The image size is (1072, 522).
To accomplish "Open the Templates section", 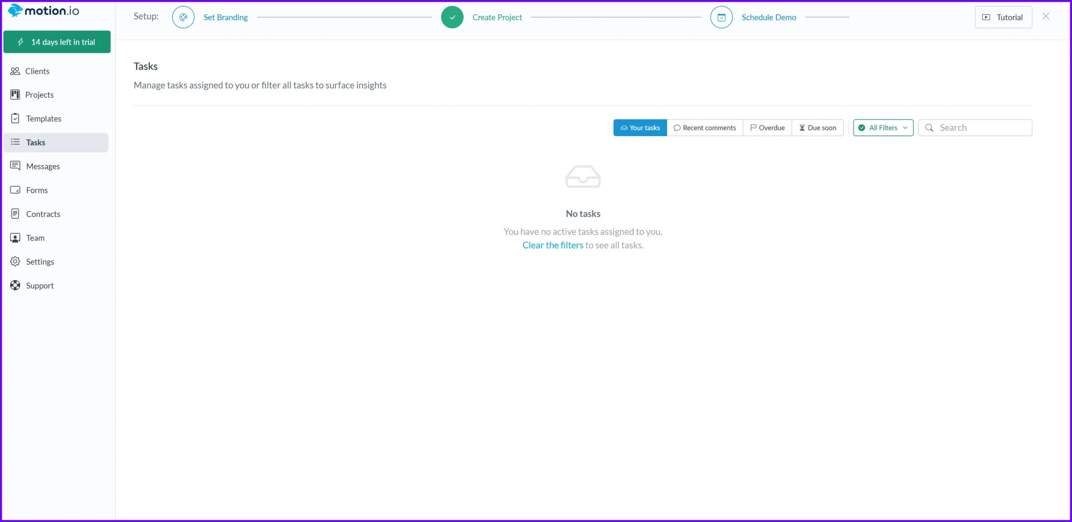I will point(43,118).
